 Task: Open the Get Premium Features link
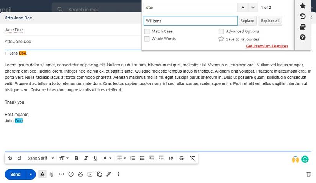coord(267,46)
